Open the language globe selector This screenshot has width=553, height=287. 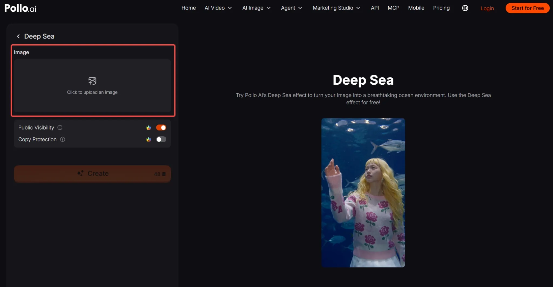click(x=465, y=8)
